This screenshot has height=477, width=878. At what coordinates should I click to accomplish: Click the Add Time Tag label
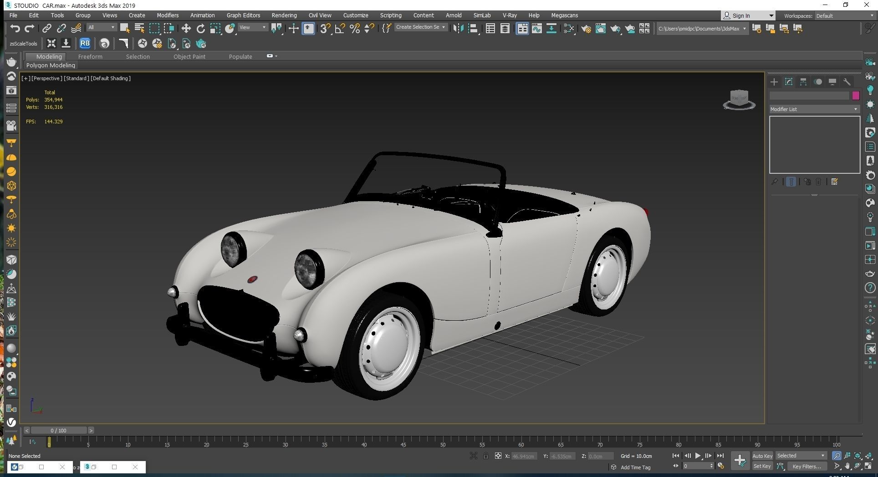(635, 467)
